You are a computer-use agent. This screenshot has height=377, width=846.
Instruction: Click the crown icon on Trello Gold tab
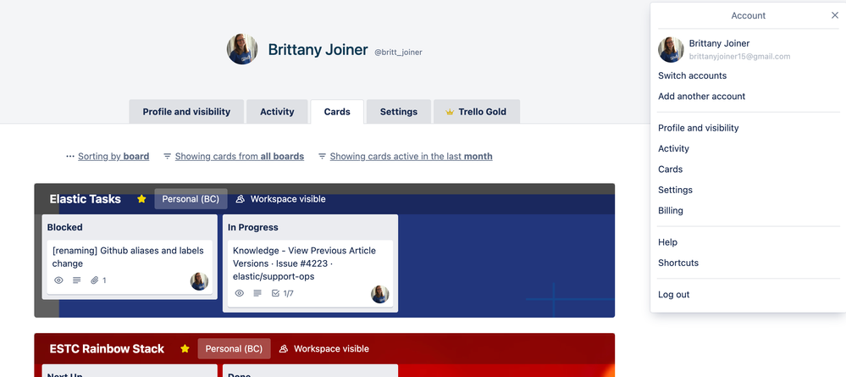point(450,112)
